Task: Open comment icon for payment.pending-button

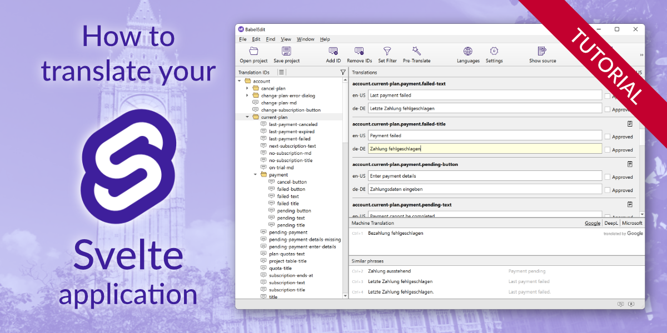Action: 630,164
